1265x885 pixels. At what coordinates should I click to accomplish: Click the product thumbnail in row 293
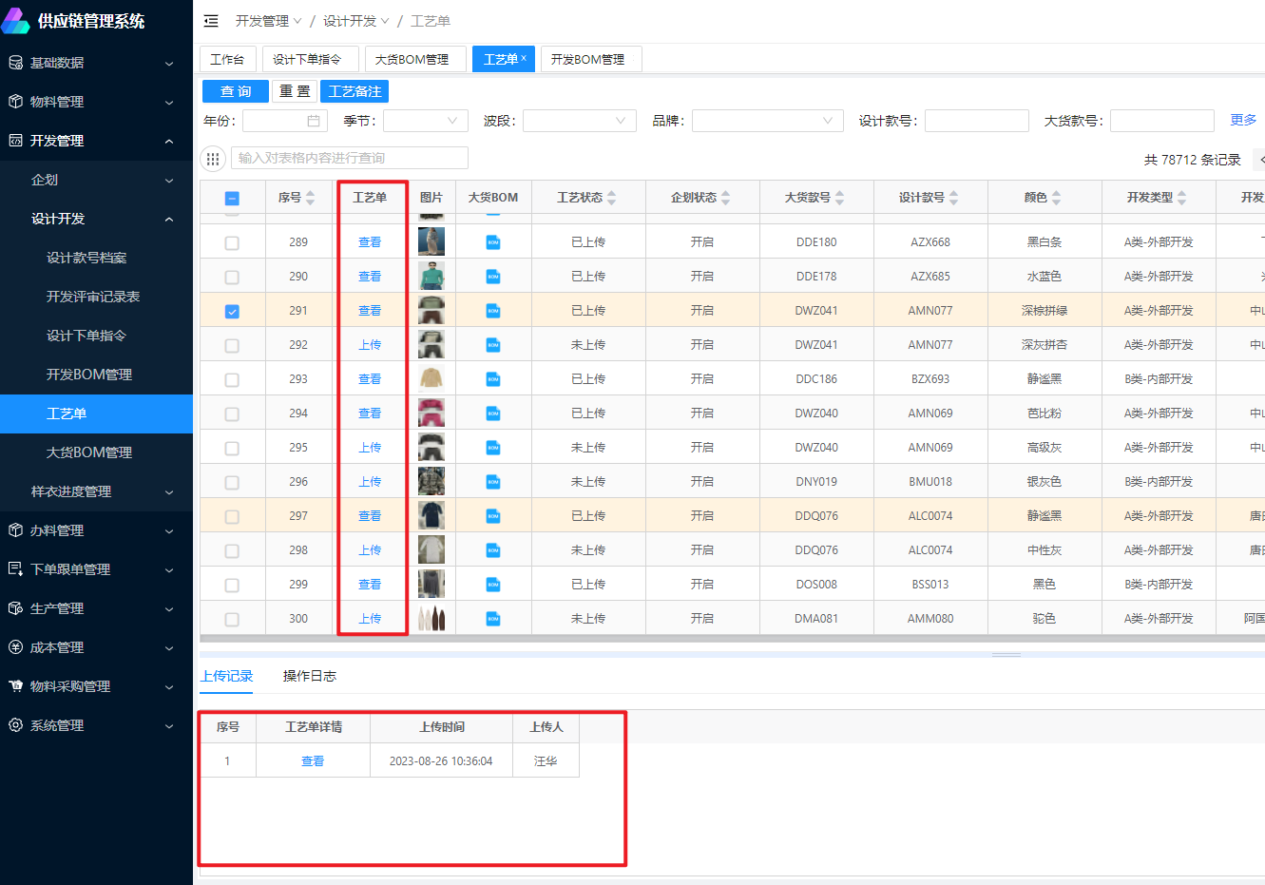[431, 379]
